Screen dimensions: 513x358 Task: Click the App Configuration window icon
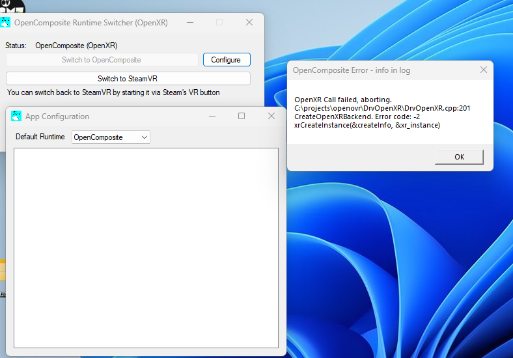pos(16,116)
